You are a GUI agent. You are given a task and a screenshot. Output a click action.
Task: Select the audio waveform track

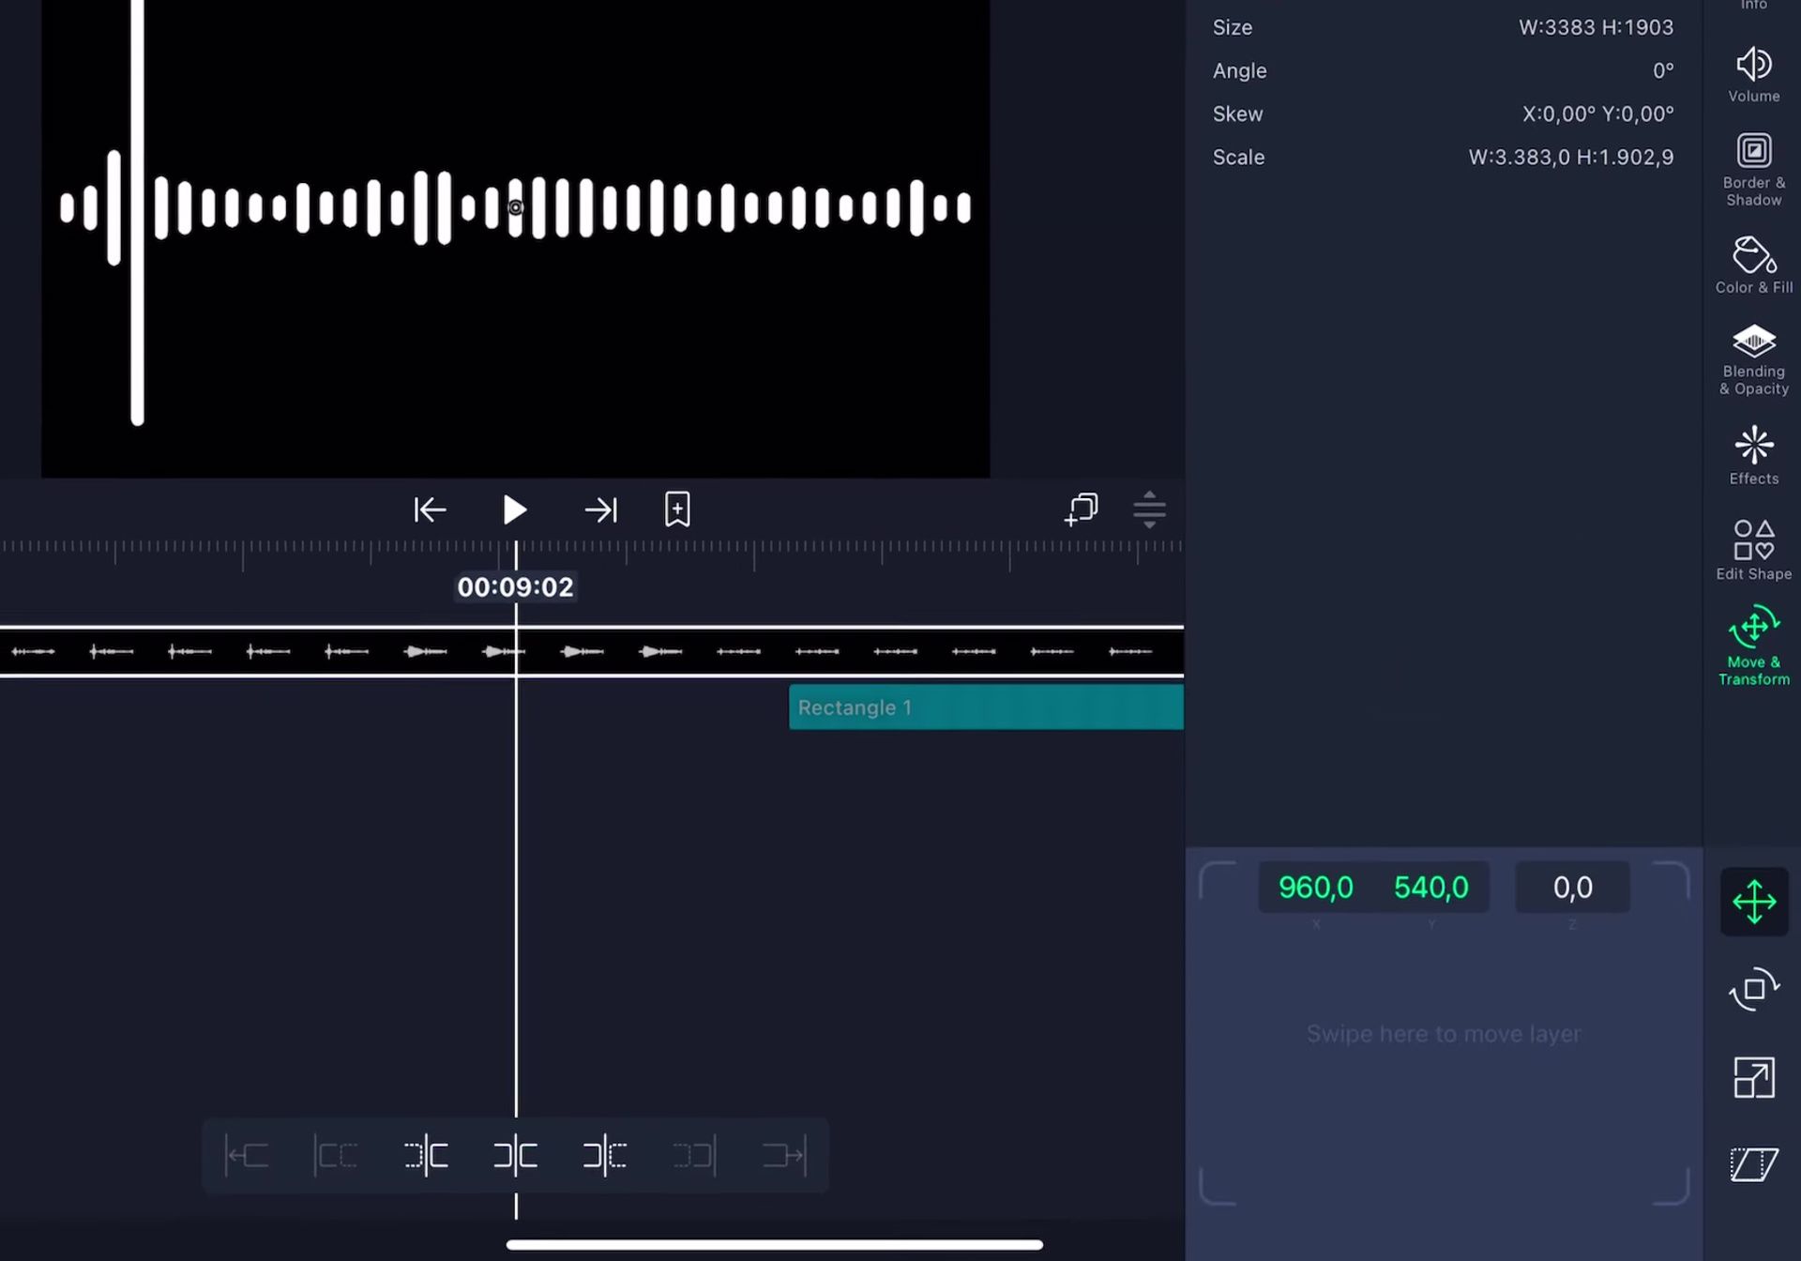(592, 651)
